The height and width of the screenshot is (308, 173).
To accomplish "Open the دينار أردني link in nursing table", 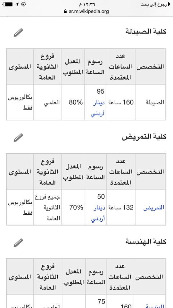I will coord(98,213).
